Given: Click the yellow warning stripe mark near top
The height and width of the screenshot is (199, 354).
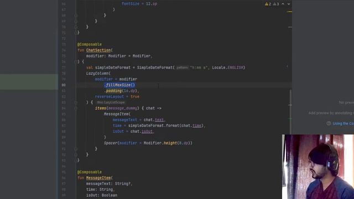Looking at the screenshot, I should point(290,12).
